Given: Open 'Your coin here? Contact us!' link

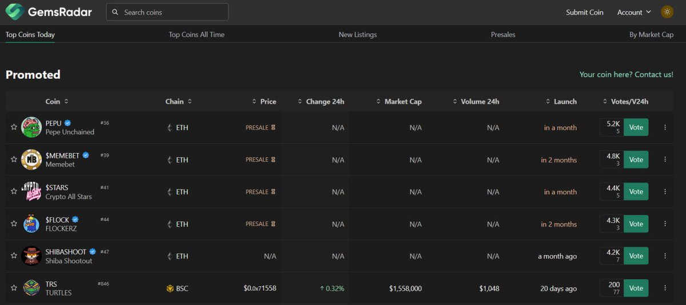Looking at the screenshot, I should 627,74.
